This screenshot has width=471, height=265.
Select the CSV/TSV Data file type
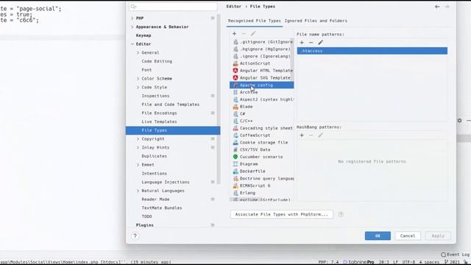coord(262,149)
